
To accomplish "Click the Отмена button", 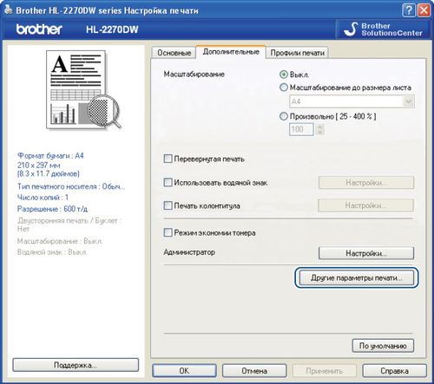I will click(x=254, y=371).
